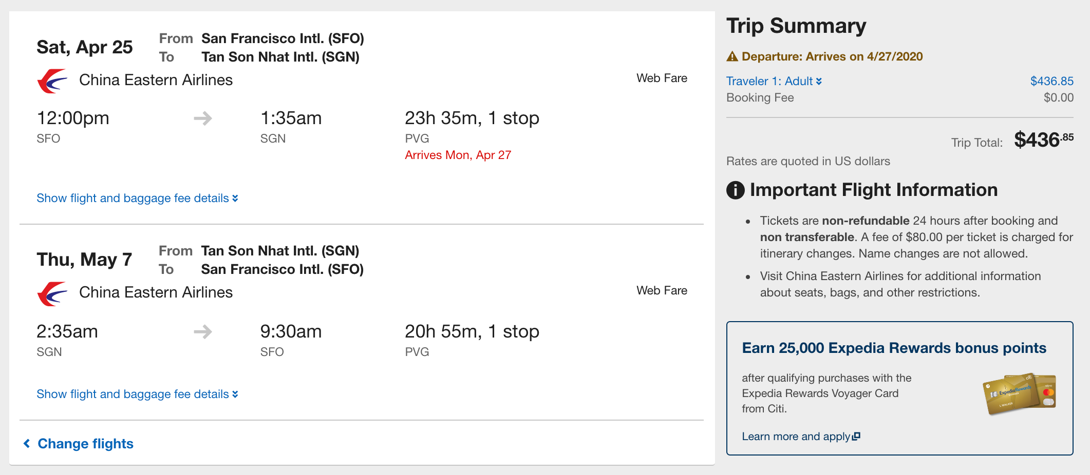The width and height of the screenshot is (1090, 475).
Task: Click the Arrives Mon, Apr 27 notice
Action: click(x=458, y=155)
